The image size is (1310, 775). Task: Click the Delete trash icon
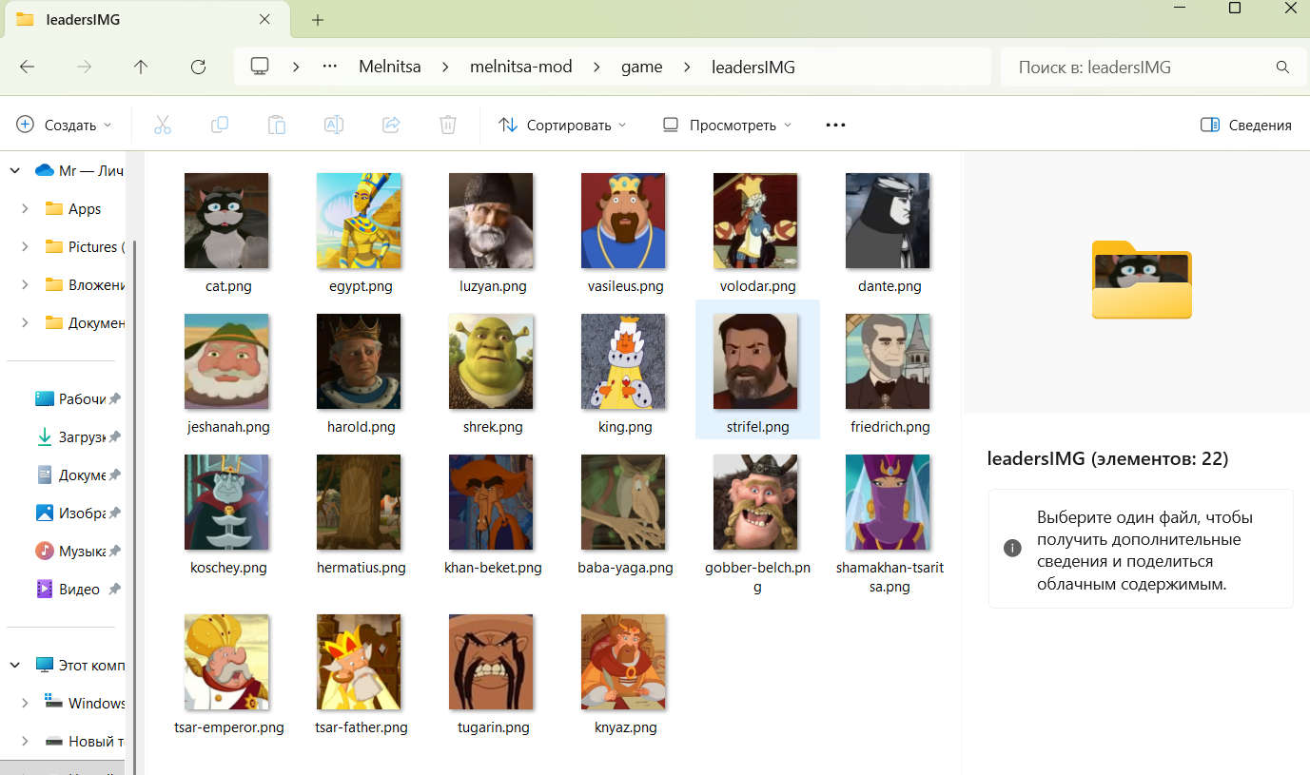[x=447, y=125]
